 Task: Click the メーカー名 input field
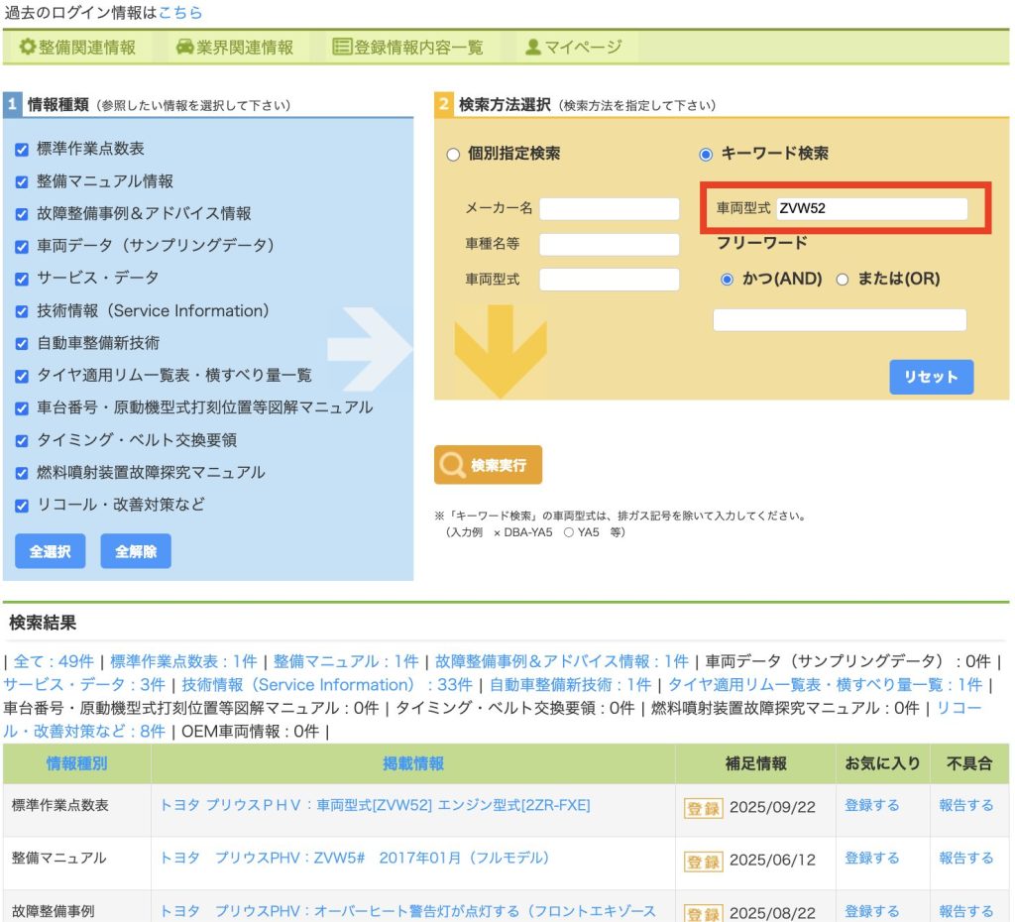click(x=609, y=209)
